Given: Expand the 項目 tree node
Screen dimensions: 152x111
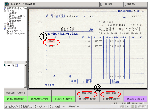Looking at the screenshot, I should pos(5,26).
